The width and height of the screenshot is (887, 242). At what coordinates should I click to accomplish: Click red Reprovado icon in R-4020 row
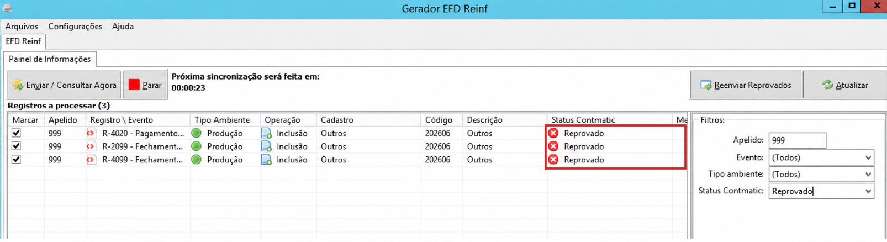pyautogui.click(x=553, y=133)
